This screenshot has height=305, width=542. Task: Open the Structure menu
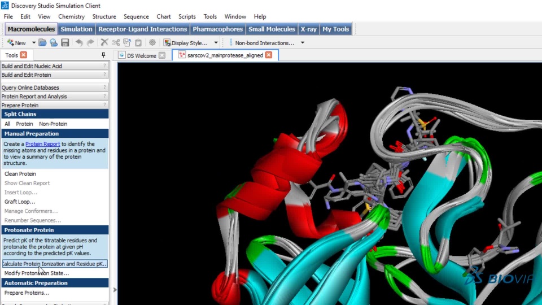(x=104, y=16)
